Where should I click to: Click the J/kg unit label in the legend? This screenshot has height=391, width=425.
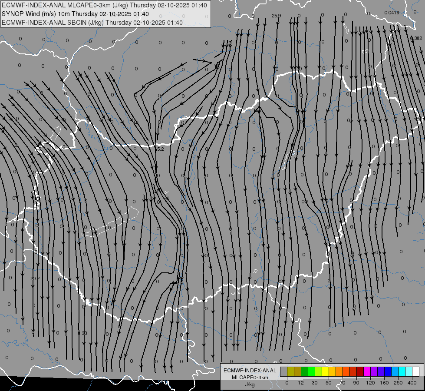click(x=250, y=384)
